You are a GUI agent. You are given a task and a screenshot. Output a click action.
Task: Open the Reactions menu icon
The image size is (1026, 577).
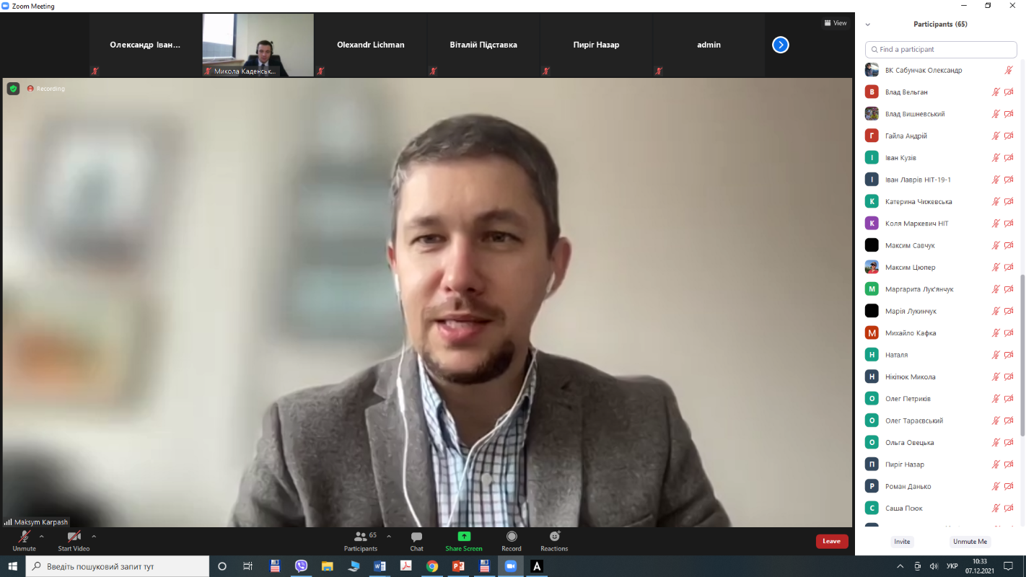[554, 537]
